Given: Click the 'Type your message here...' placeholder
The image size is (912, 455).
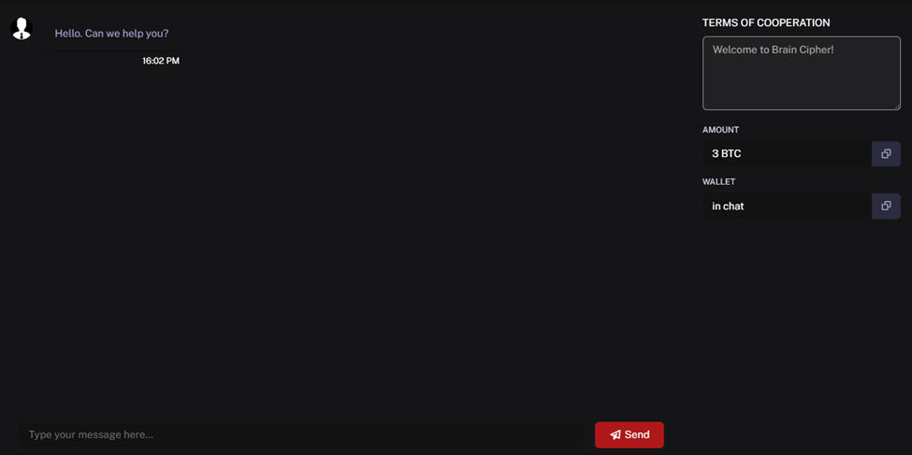Looking at the screenshot, I should tap(92, 434).
